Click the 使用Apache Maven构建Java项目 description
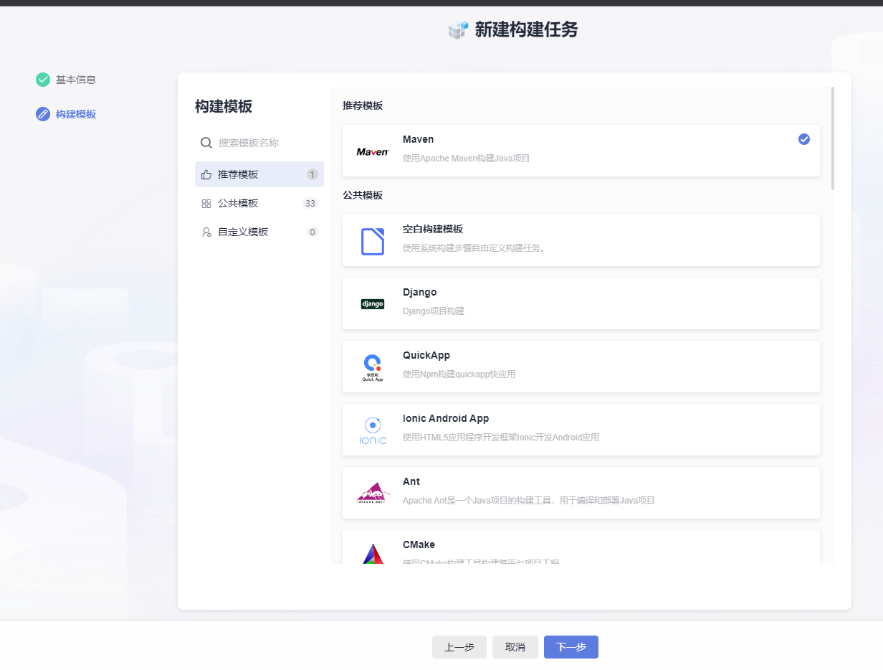 click(x=467, y=158)
